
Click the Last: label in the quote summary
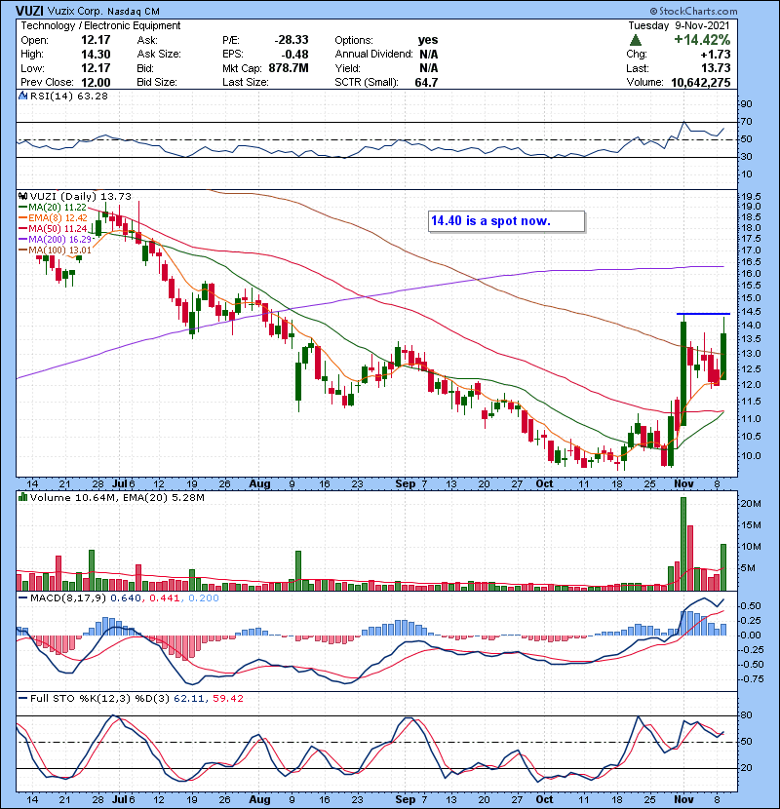[638, 68]
